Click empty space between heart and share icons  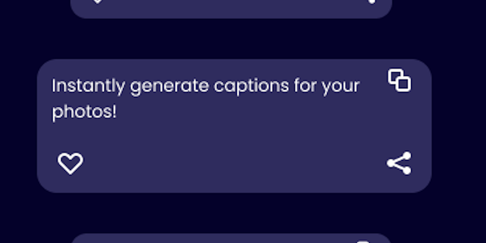click(233, 163)
